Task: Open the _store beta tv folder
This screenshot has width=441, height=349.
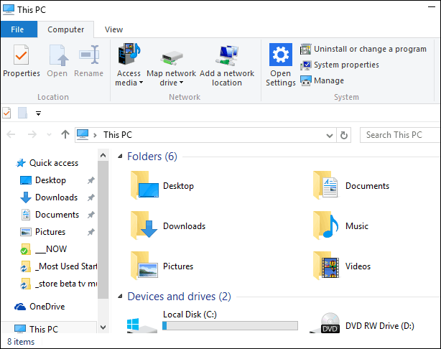Action: coord(58,284)
